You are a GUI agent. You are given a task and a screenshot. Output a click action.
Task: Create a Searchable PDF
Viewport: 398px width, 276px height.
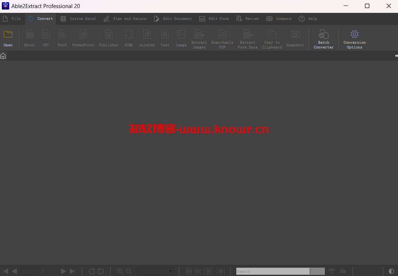[222, 39]
